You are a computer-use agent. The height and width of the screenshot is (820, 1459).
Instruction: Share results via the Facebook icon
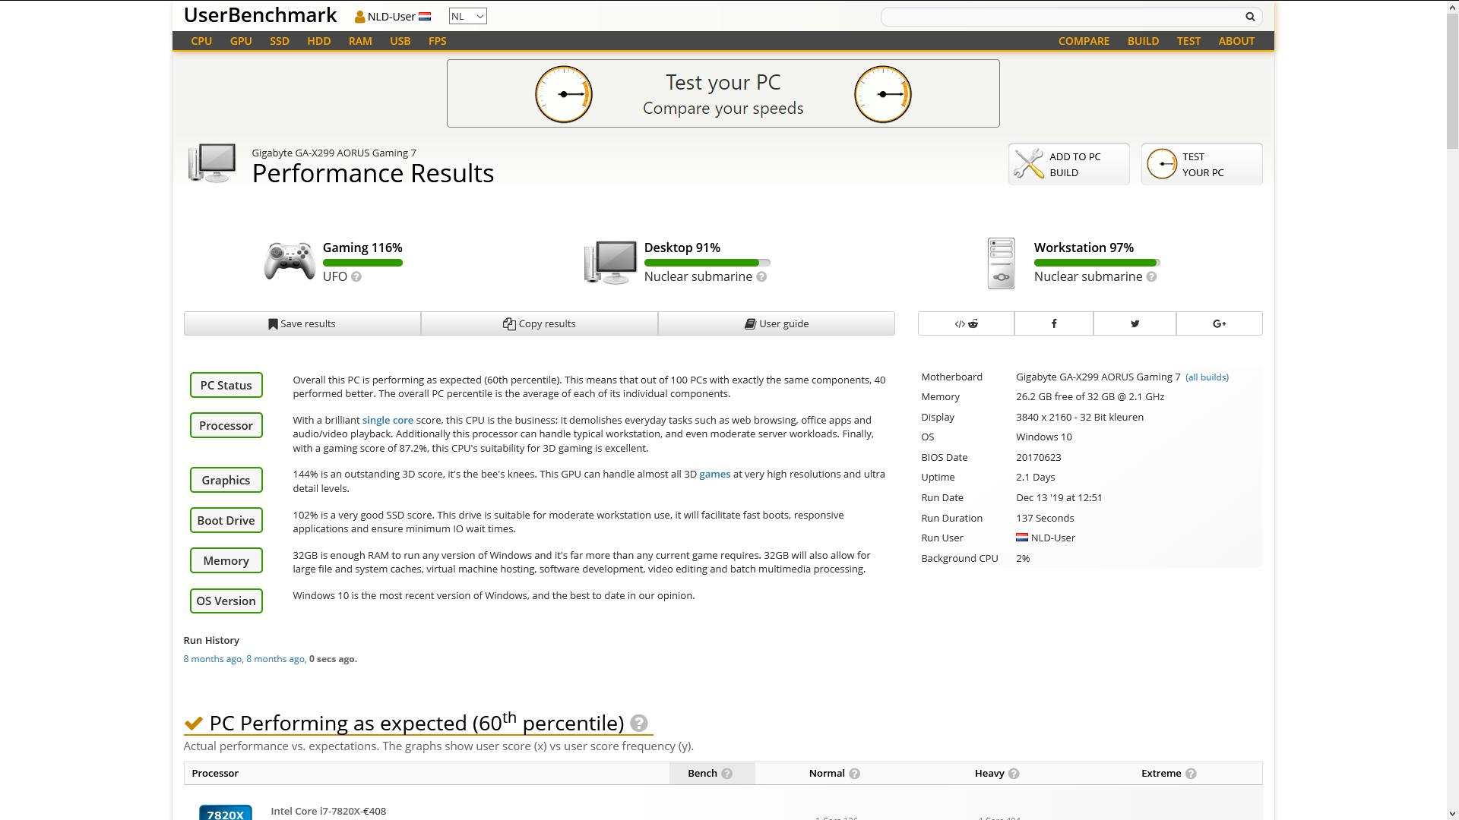coord(1053,323)
